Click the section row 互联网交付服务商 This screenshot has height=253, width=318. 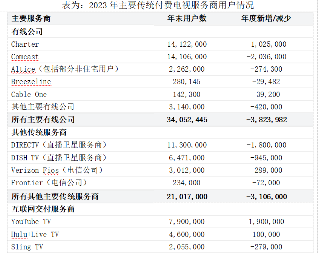point(43,209)
